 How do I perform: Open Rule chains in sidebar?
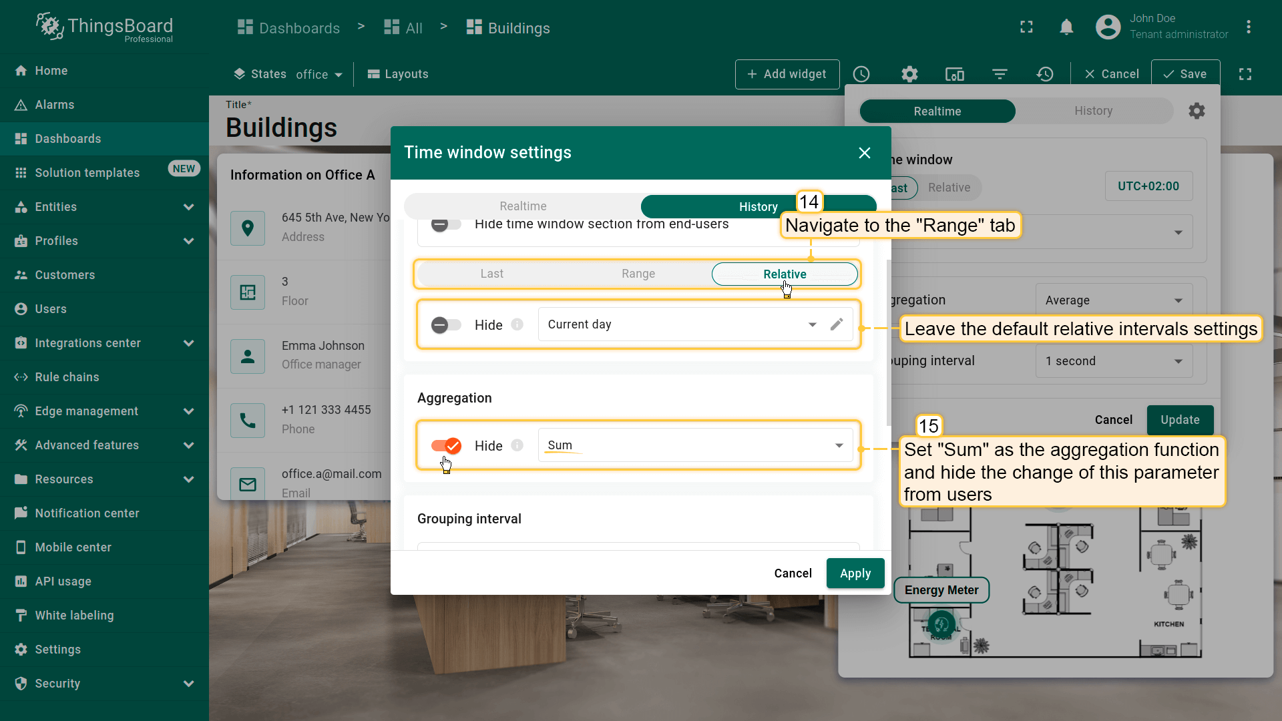[x=67, y=377]
